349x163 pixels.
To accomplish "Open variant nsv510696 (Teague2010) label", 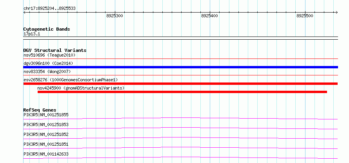I will [49, 55].
